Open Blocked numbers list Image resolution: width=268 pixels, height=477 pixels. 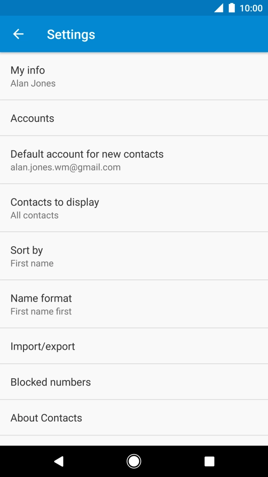134,382
